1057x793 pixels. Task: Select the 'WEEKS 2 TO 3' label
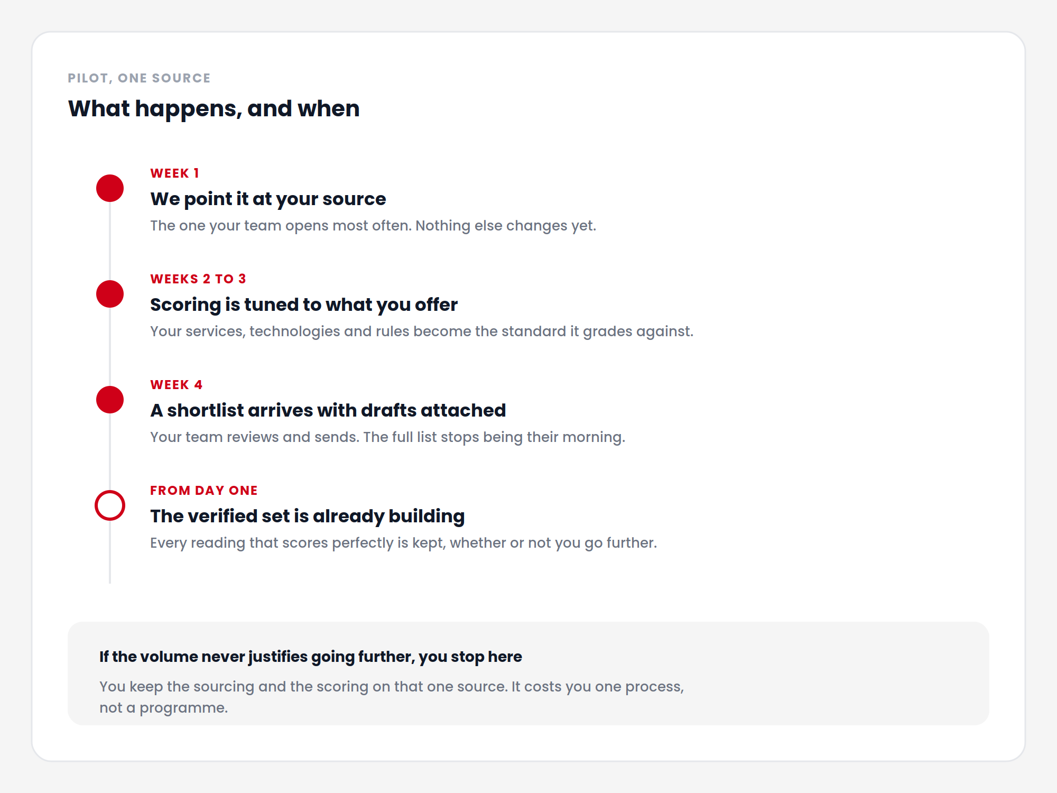pyautogui.click(x=198, y=279)
